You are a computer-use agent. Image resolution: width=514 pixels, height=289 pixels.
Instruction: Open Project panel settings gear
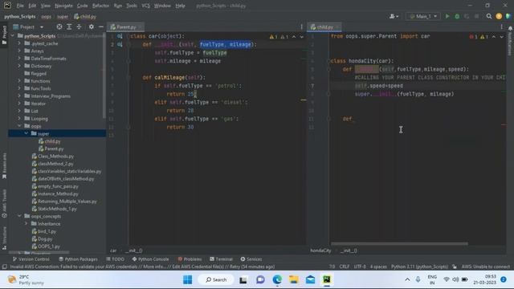click(91, 26)
